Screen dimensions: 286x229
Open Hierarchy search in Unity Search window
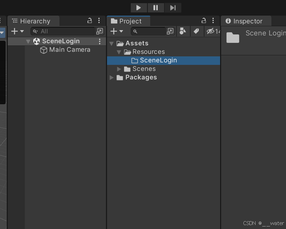[100, 32]
